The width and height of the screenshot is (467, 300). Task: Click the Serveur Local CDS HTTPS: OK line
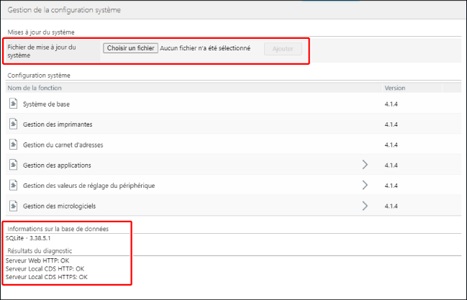point(46,276)
